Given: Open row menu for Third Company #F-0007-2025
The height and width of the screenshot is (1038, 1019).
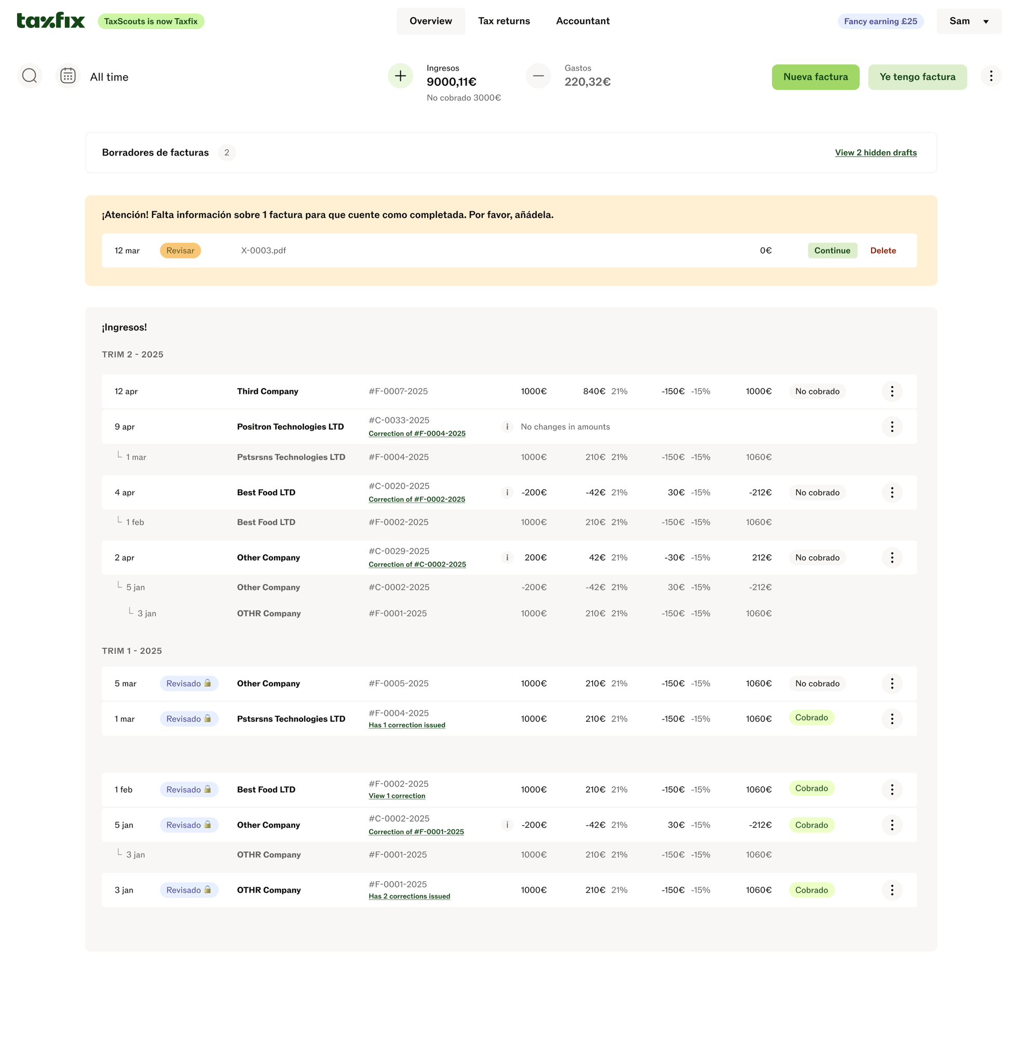Looking at the screenshot, I should pyautogui.click(x=892, y=391).
